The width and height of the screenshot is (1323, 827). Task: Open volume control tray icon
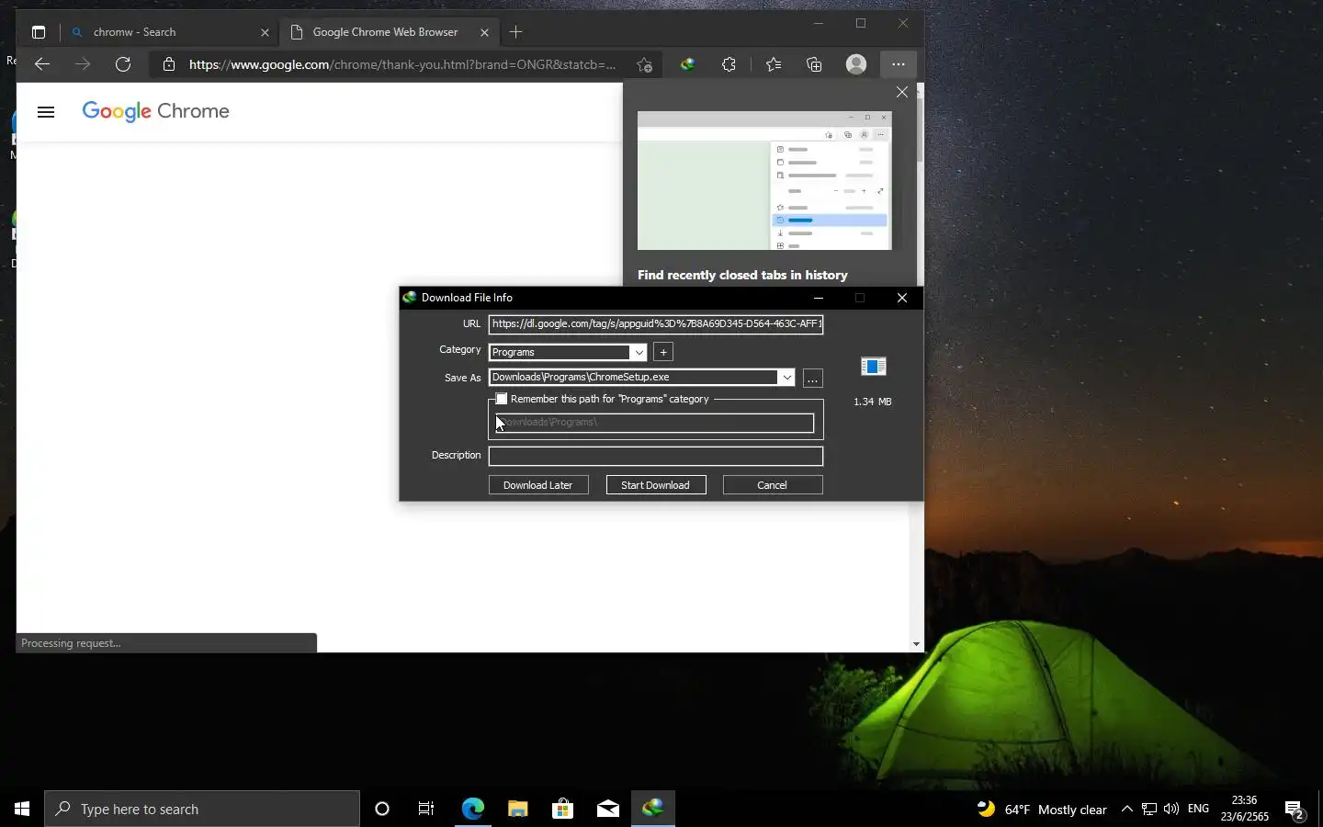click(x=1171, y=810)
